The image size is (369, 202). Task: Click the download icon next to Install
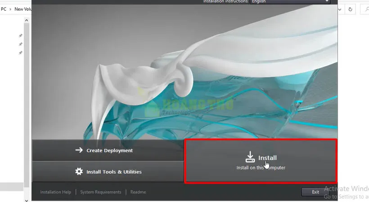tap(250, 157)
